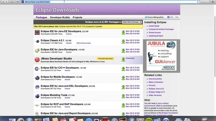The width and height of the screenshot is (216, 121).
Task: Switch to the Packages tab
Action: [41, 17]
